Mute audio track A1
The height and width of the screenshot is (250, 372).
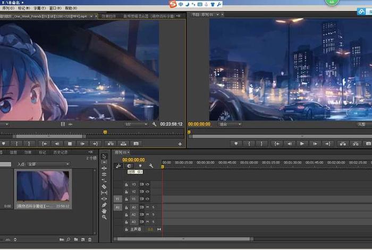point(148,207)
